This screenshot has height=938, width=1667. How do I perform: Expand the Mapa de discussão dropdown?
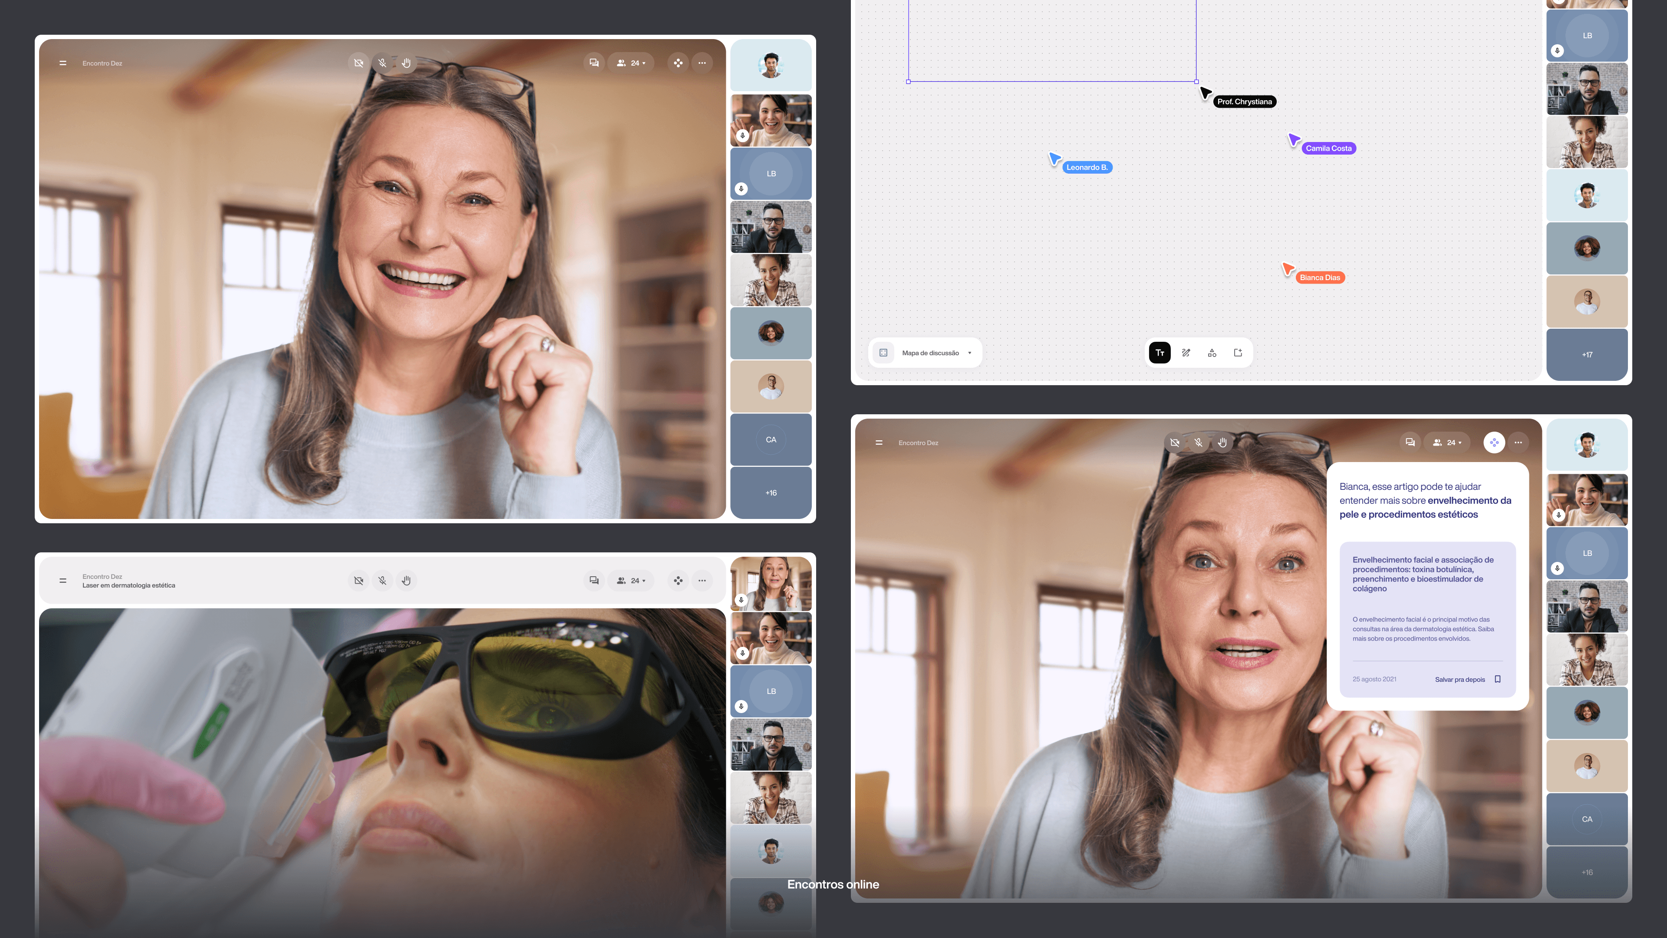(969, 353)
